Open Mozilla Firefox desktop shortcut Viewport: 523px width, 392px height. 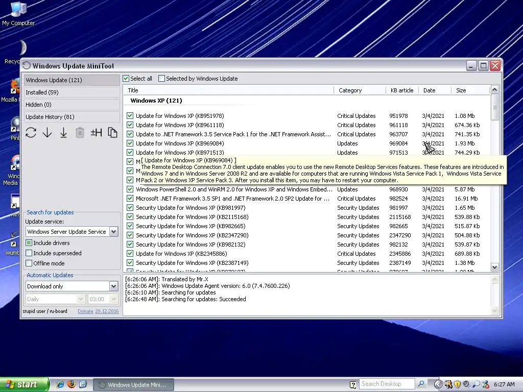(x=11, y=90)
